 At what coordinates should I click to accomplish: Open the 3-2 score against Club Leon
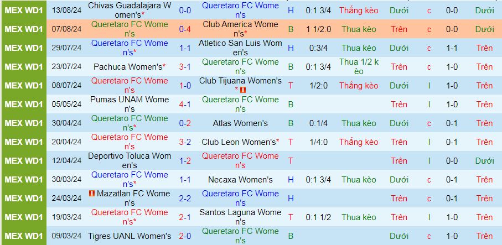coord(185,142)
